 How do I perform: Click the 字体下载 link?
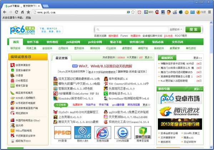(x=104, y=105)
